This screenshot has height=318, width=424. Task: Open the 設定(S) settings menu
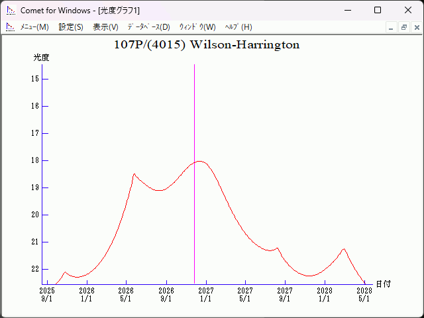click(x=71, y=27)
